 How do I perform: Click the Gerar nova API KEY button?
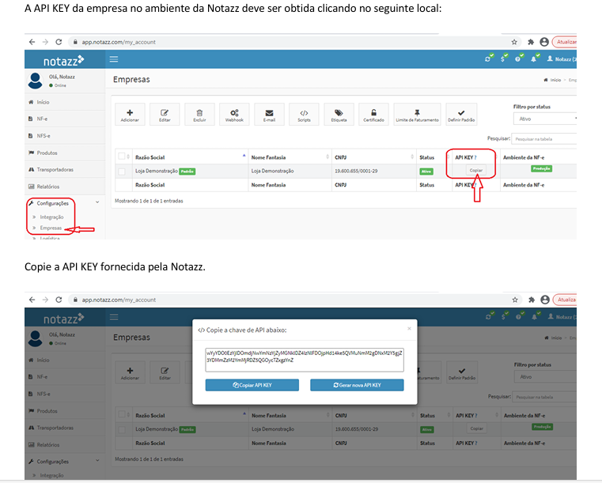coord(357,385)
